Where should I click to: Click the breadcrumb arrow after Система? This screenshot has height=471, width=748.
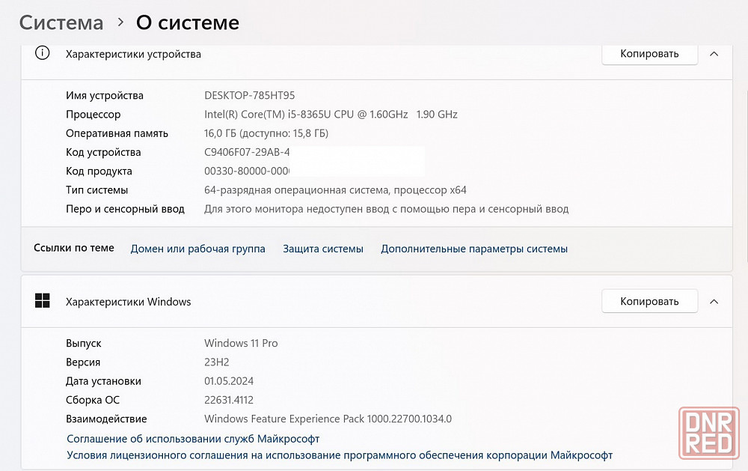pos(120,22)
